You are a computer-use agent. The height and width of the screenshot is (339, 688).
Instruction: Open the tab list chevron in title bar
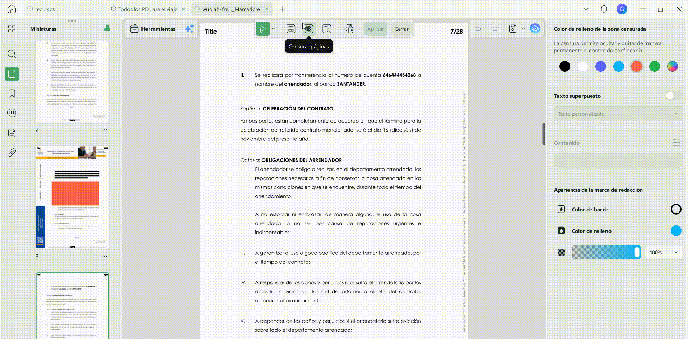pos(586,9)
